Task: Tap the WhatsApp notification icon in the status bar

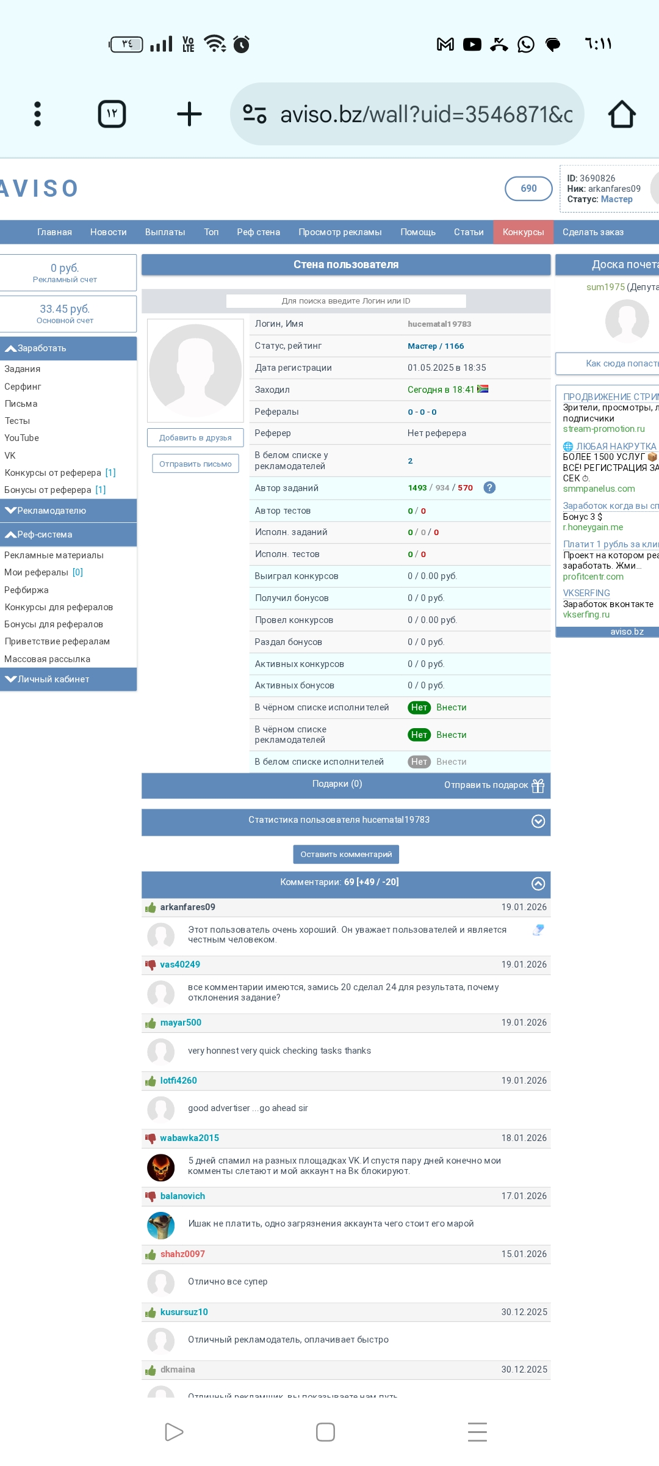Action: click(x=525, y=44)
